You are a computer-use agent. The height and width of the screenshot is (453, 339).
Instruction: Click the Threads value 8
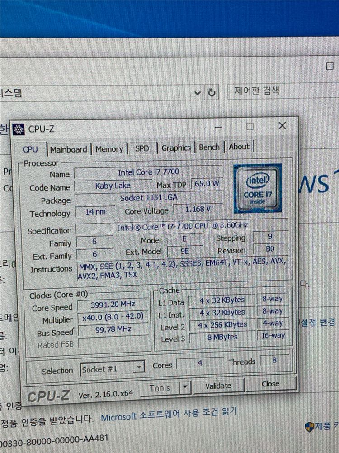(x=274, y=360)
